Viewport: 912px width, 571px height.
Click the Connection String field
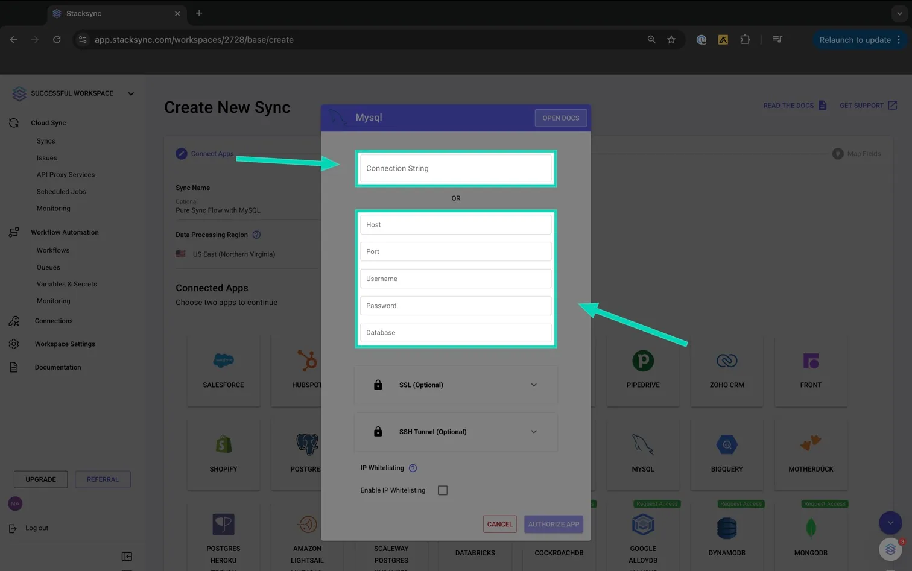[x=456, y=168]
